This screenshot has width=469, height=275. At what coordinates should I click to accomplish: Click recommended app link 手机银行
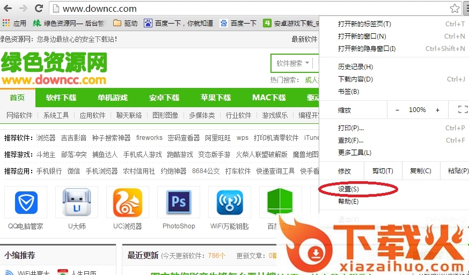(49, 171)
